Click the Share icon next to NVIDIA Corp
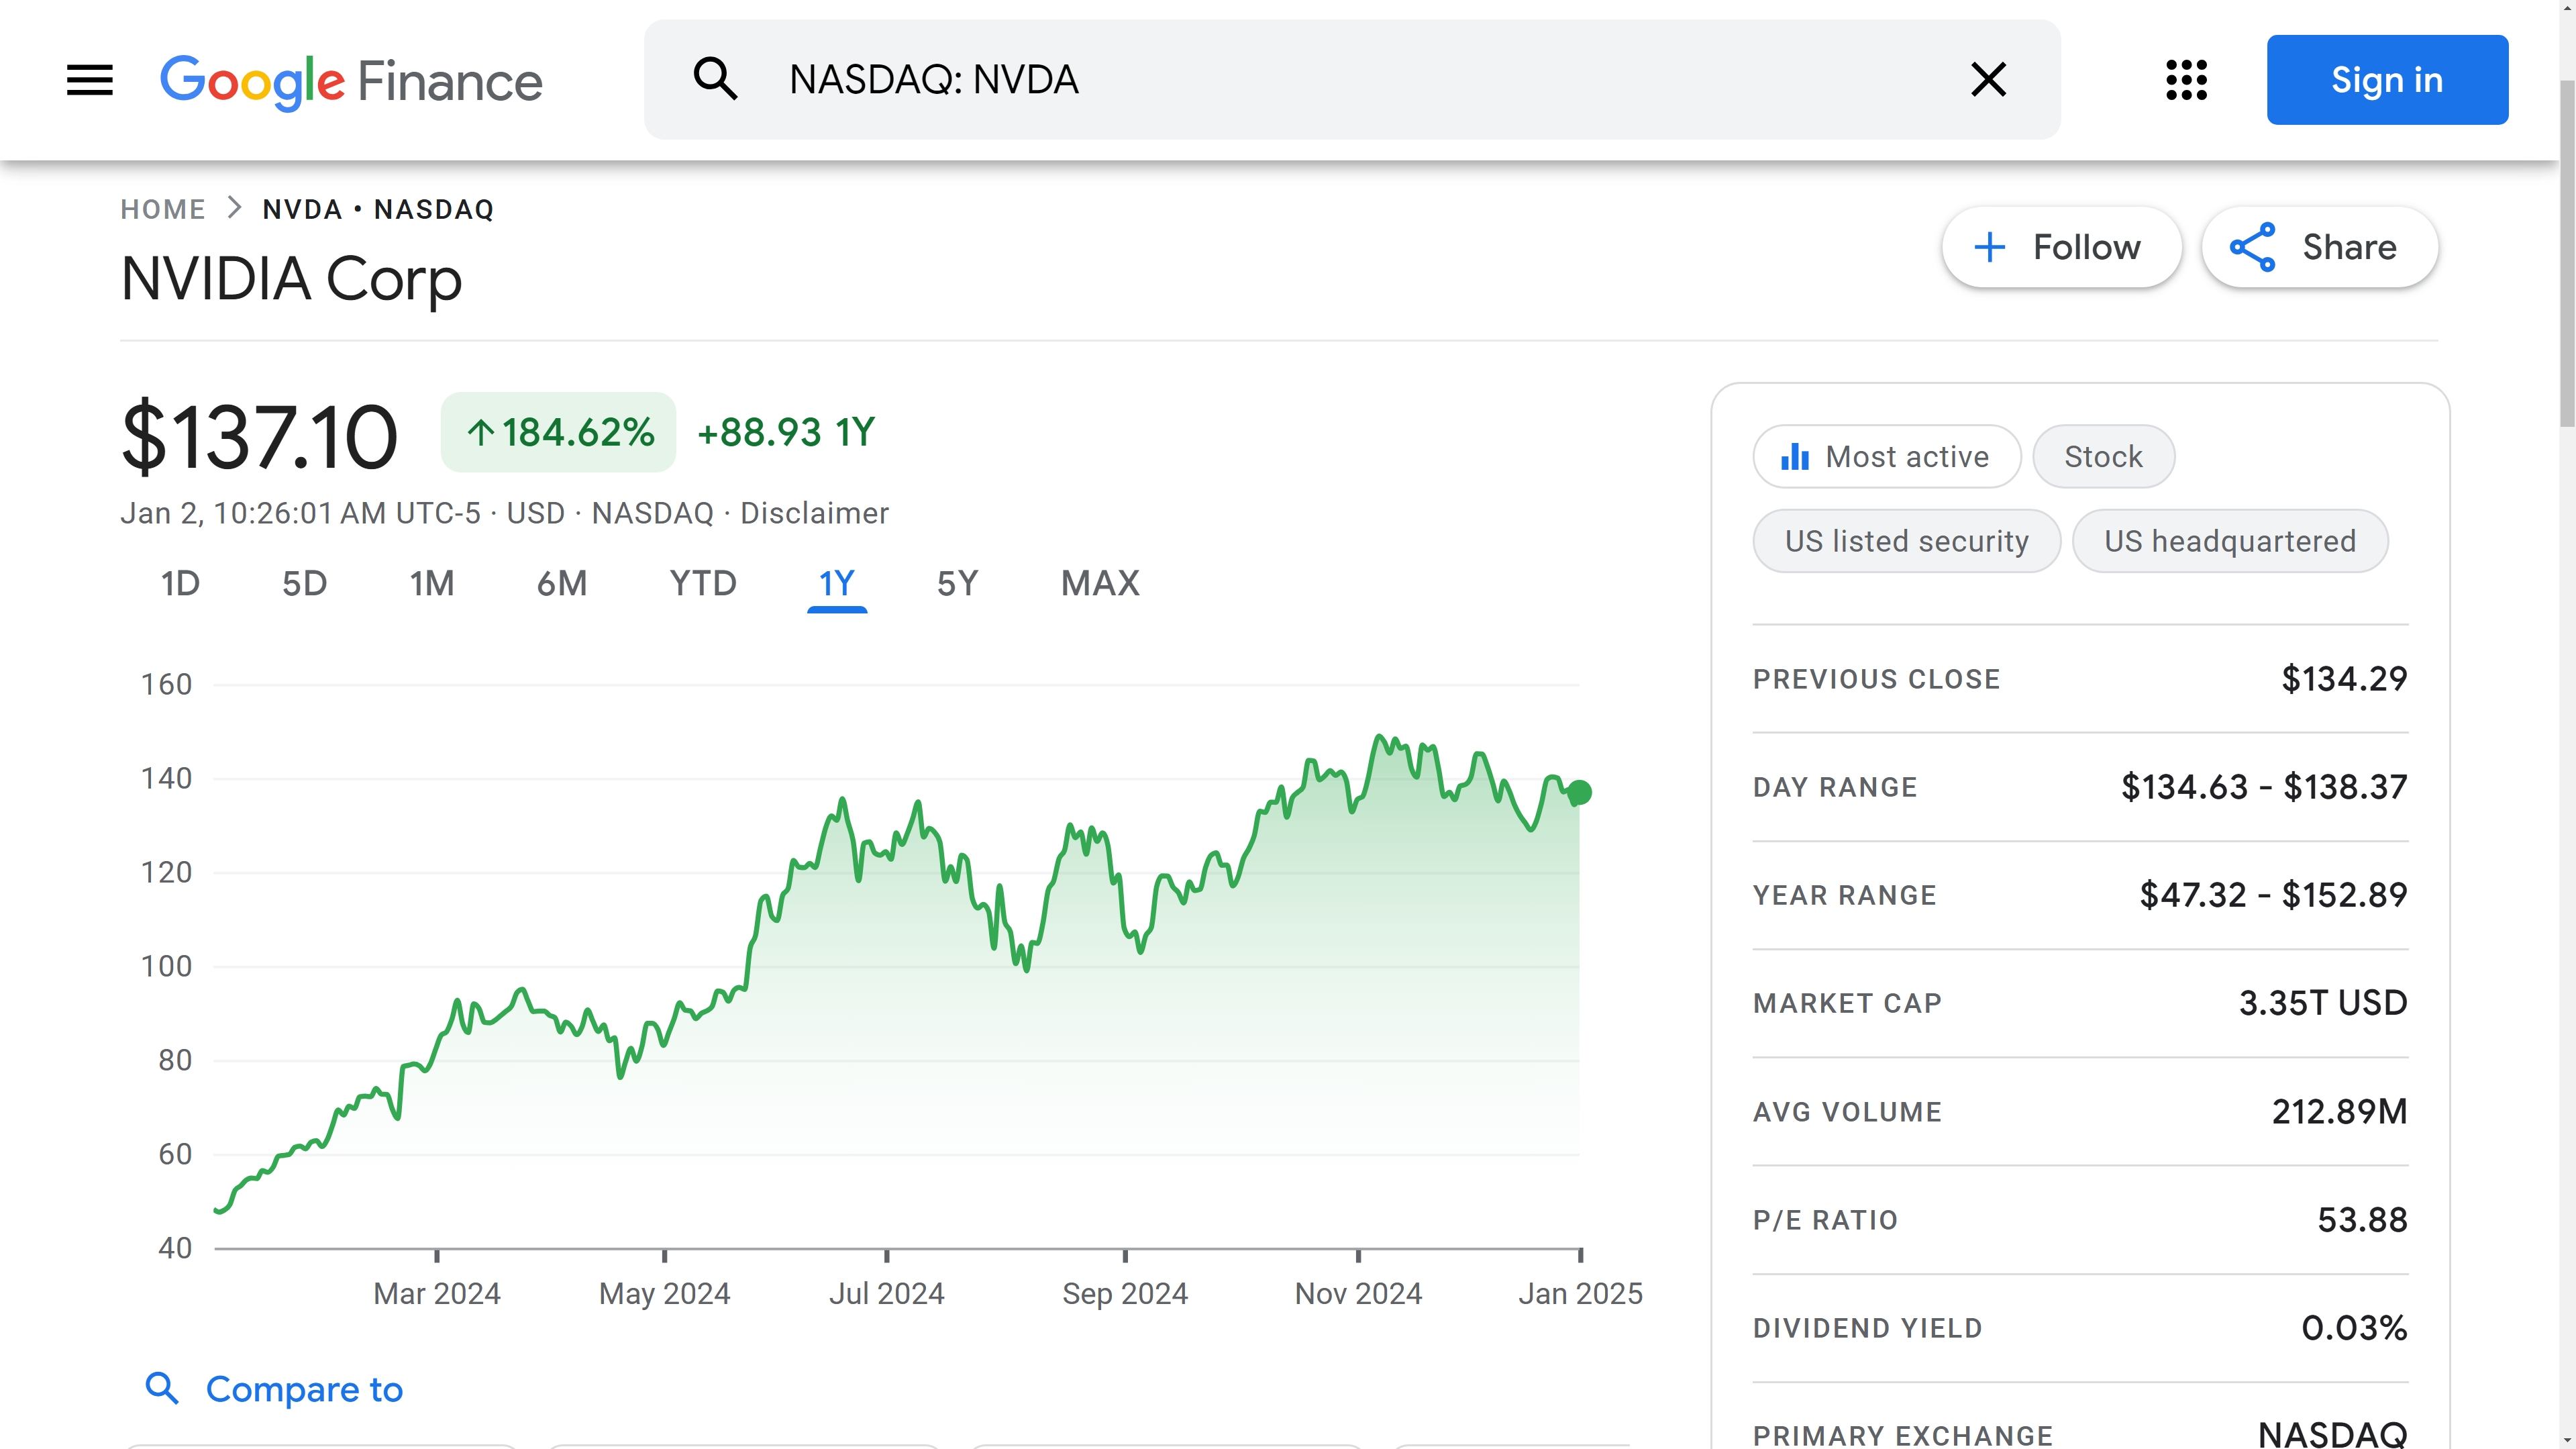 pyautogui.click(x=2253, y=247)
